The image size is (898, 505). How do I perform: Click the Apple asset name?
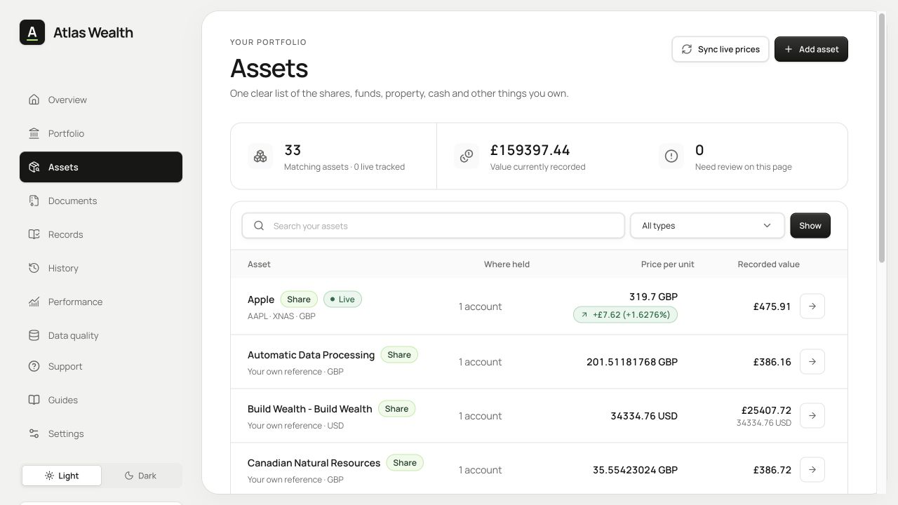click(x=261, y=299)
